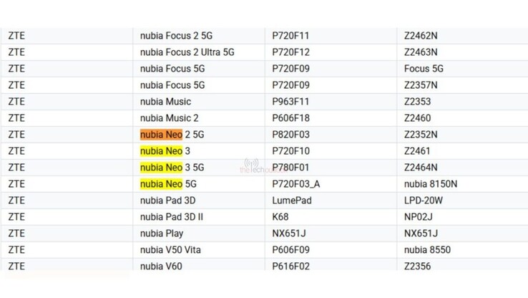Select the nubia Focus 2 Ultra 5G cell
This screenshot has width=528, height=298.
pyautogui.click(x=187, y=52)
